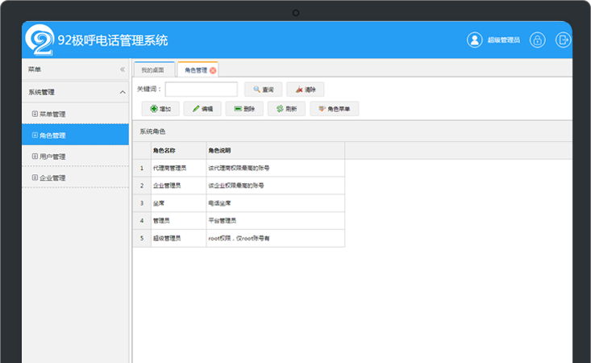Viewport: 591px width, 363px height.
Task: Focus the 关键词 keyword input field
Action: (x=202, y=90)
